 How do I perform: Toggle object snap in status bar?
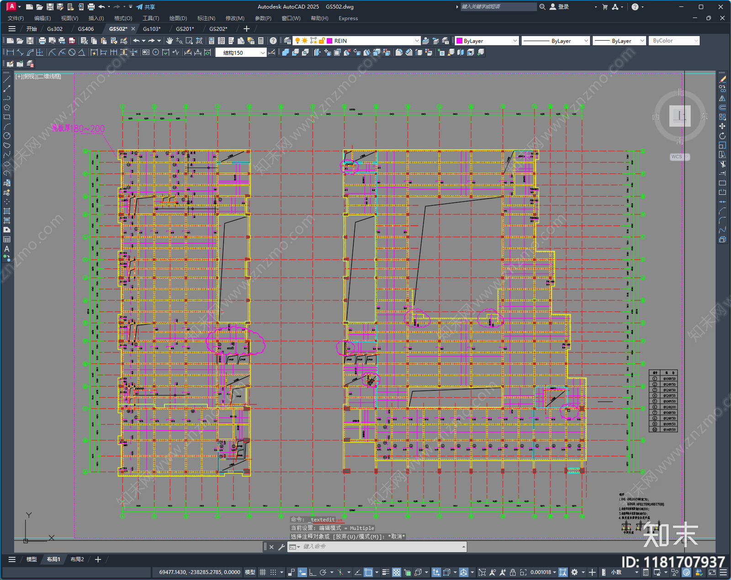(x=368, y=572)
